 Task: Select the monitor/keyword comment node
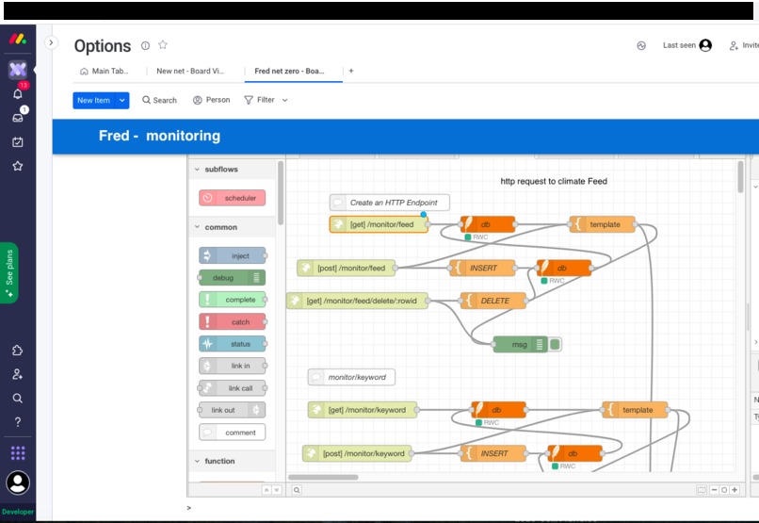point(351,377)
